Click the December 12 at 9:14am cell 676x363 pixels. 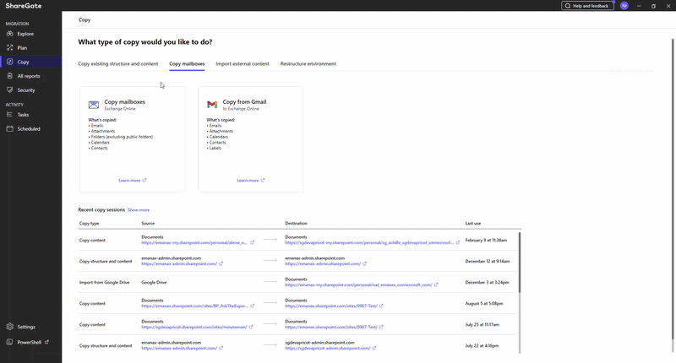click(x=488, y=262)
